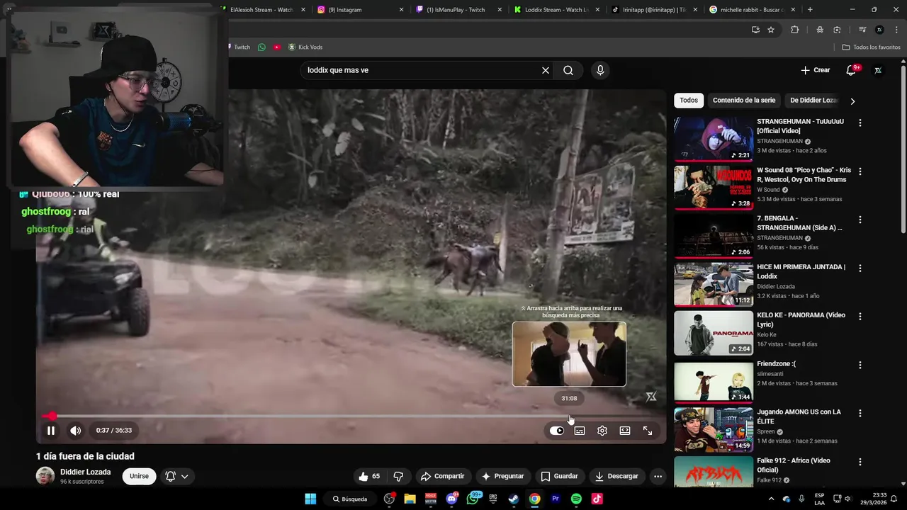Open Todos los favoritos folder

tap(871, 47)
